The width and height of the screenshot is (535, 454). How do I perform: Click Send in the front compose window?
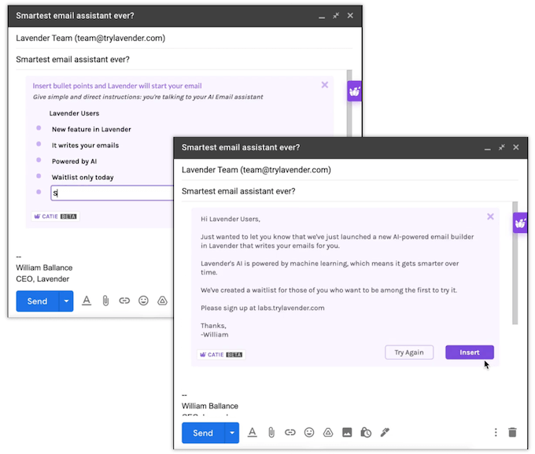coord(203,433)
